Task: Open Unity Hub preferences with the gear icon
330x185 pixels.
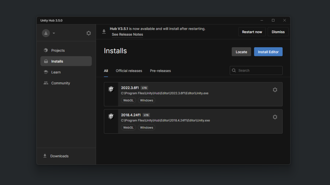Action: (89, 33)
